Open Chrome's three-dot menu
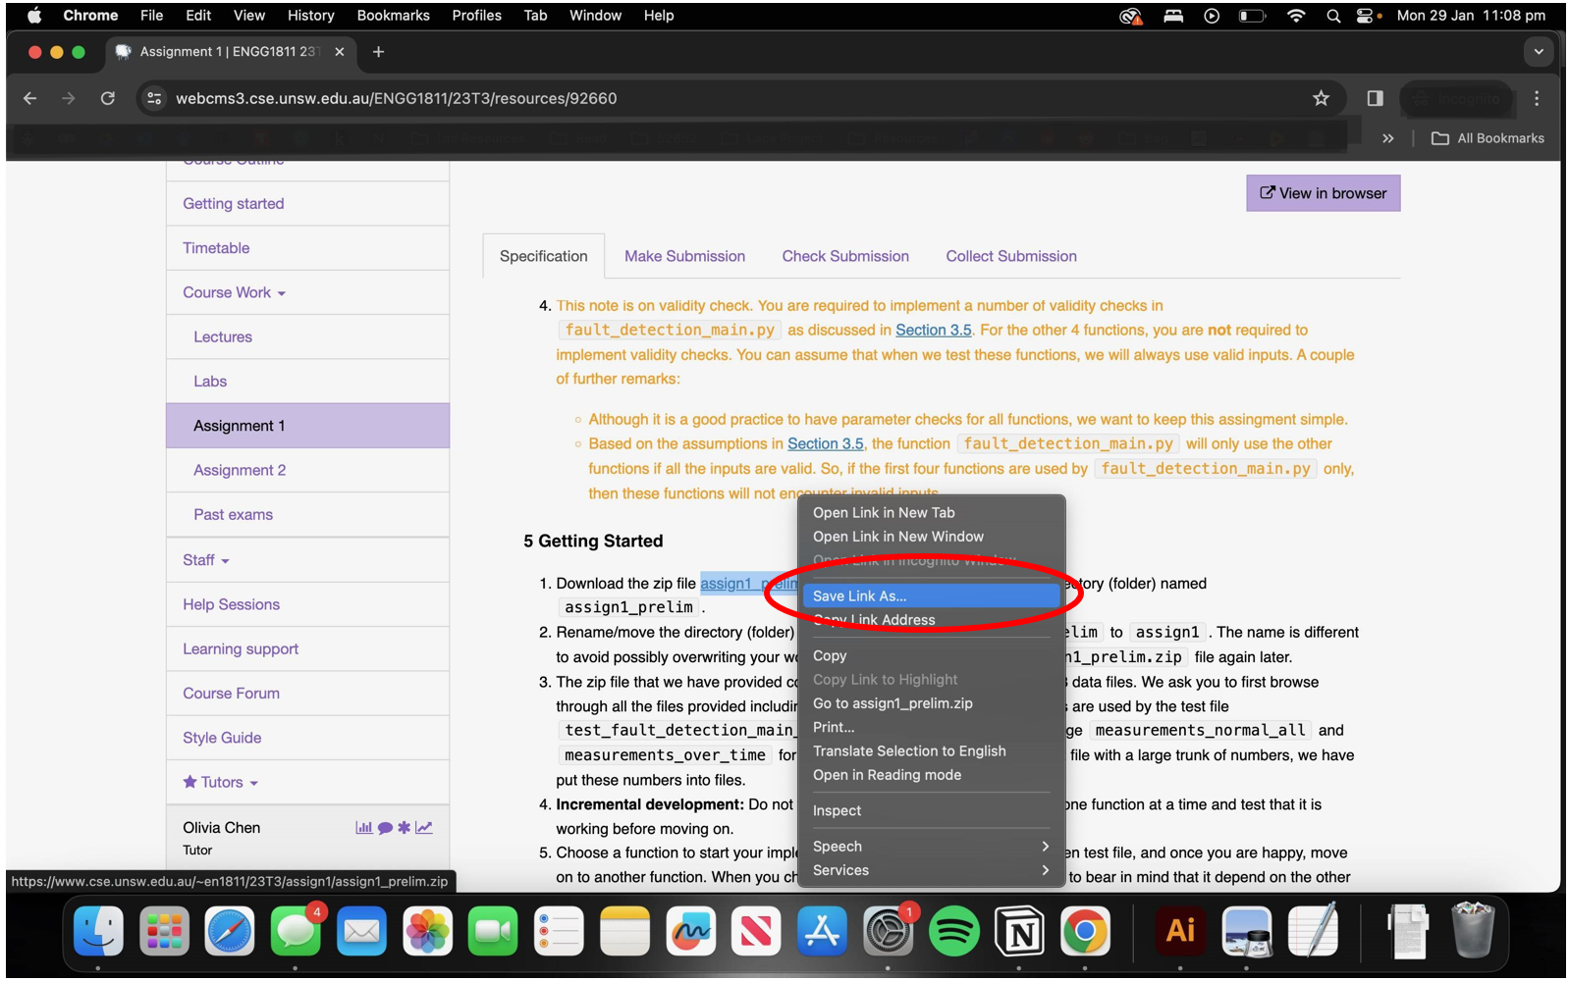The image size is (1569, 981). point(1537,98)
